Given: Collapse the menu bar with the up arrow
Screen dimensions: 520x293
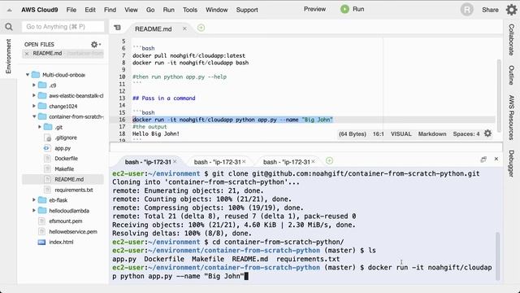Looking at the screenshot, I should click(10, 10).
